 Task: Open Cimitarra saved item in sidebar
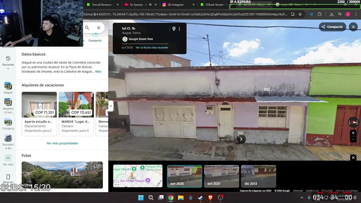tap(8, 124)
